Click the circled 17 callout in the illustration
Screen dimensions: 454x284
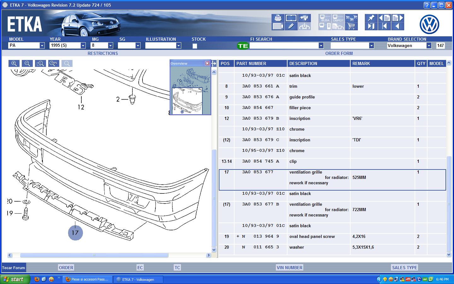[x=75, y=233]
